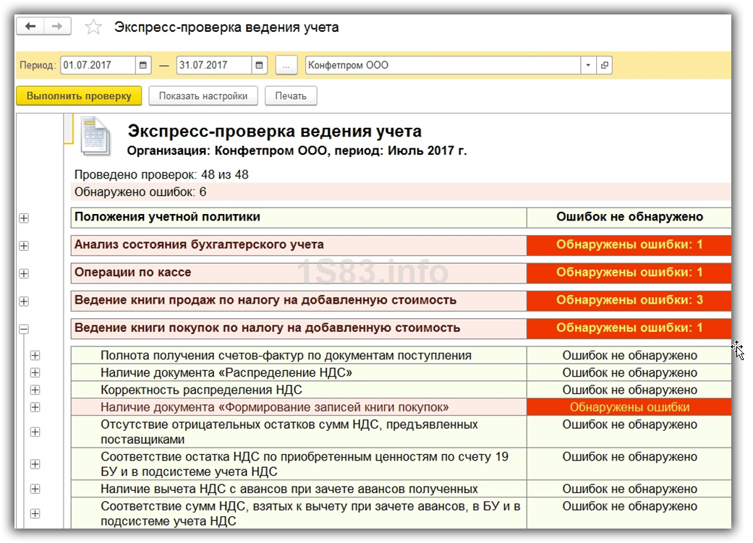
Task: Click the Печать button
Action: pos(291,95)
